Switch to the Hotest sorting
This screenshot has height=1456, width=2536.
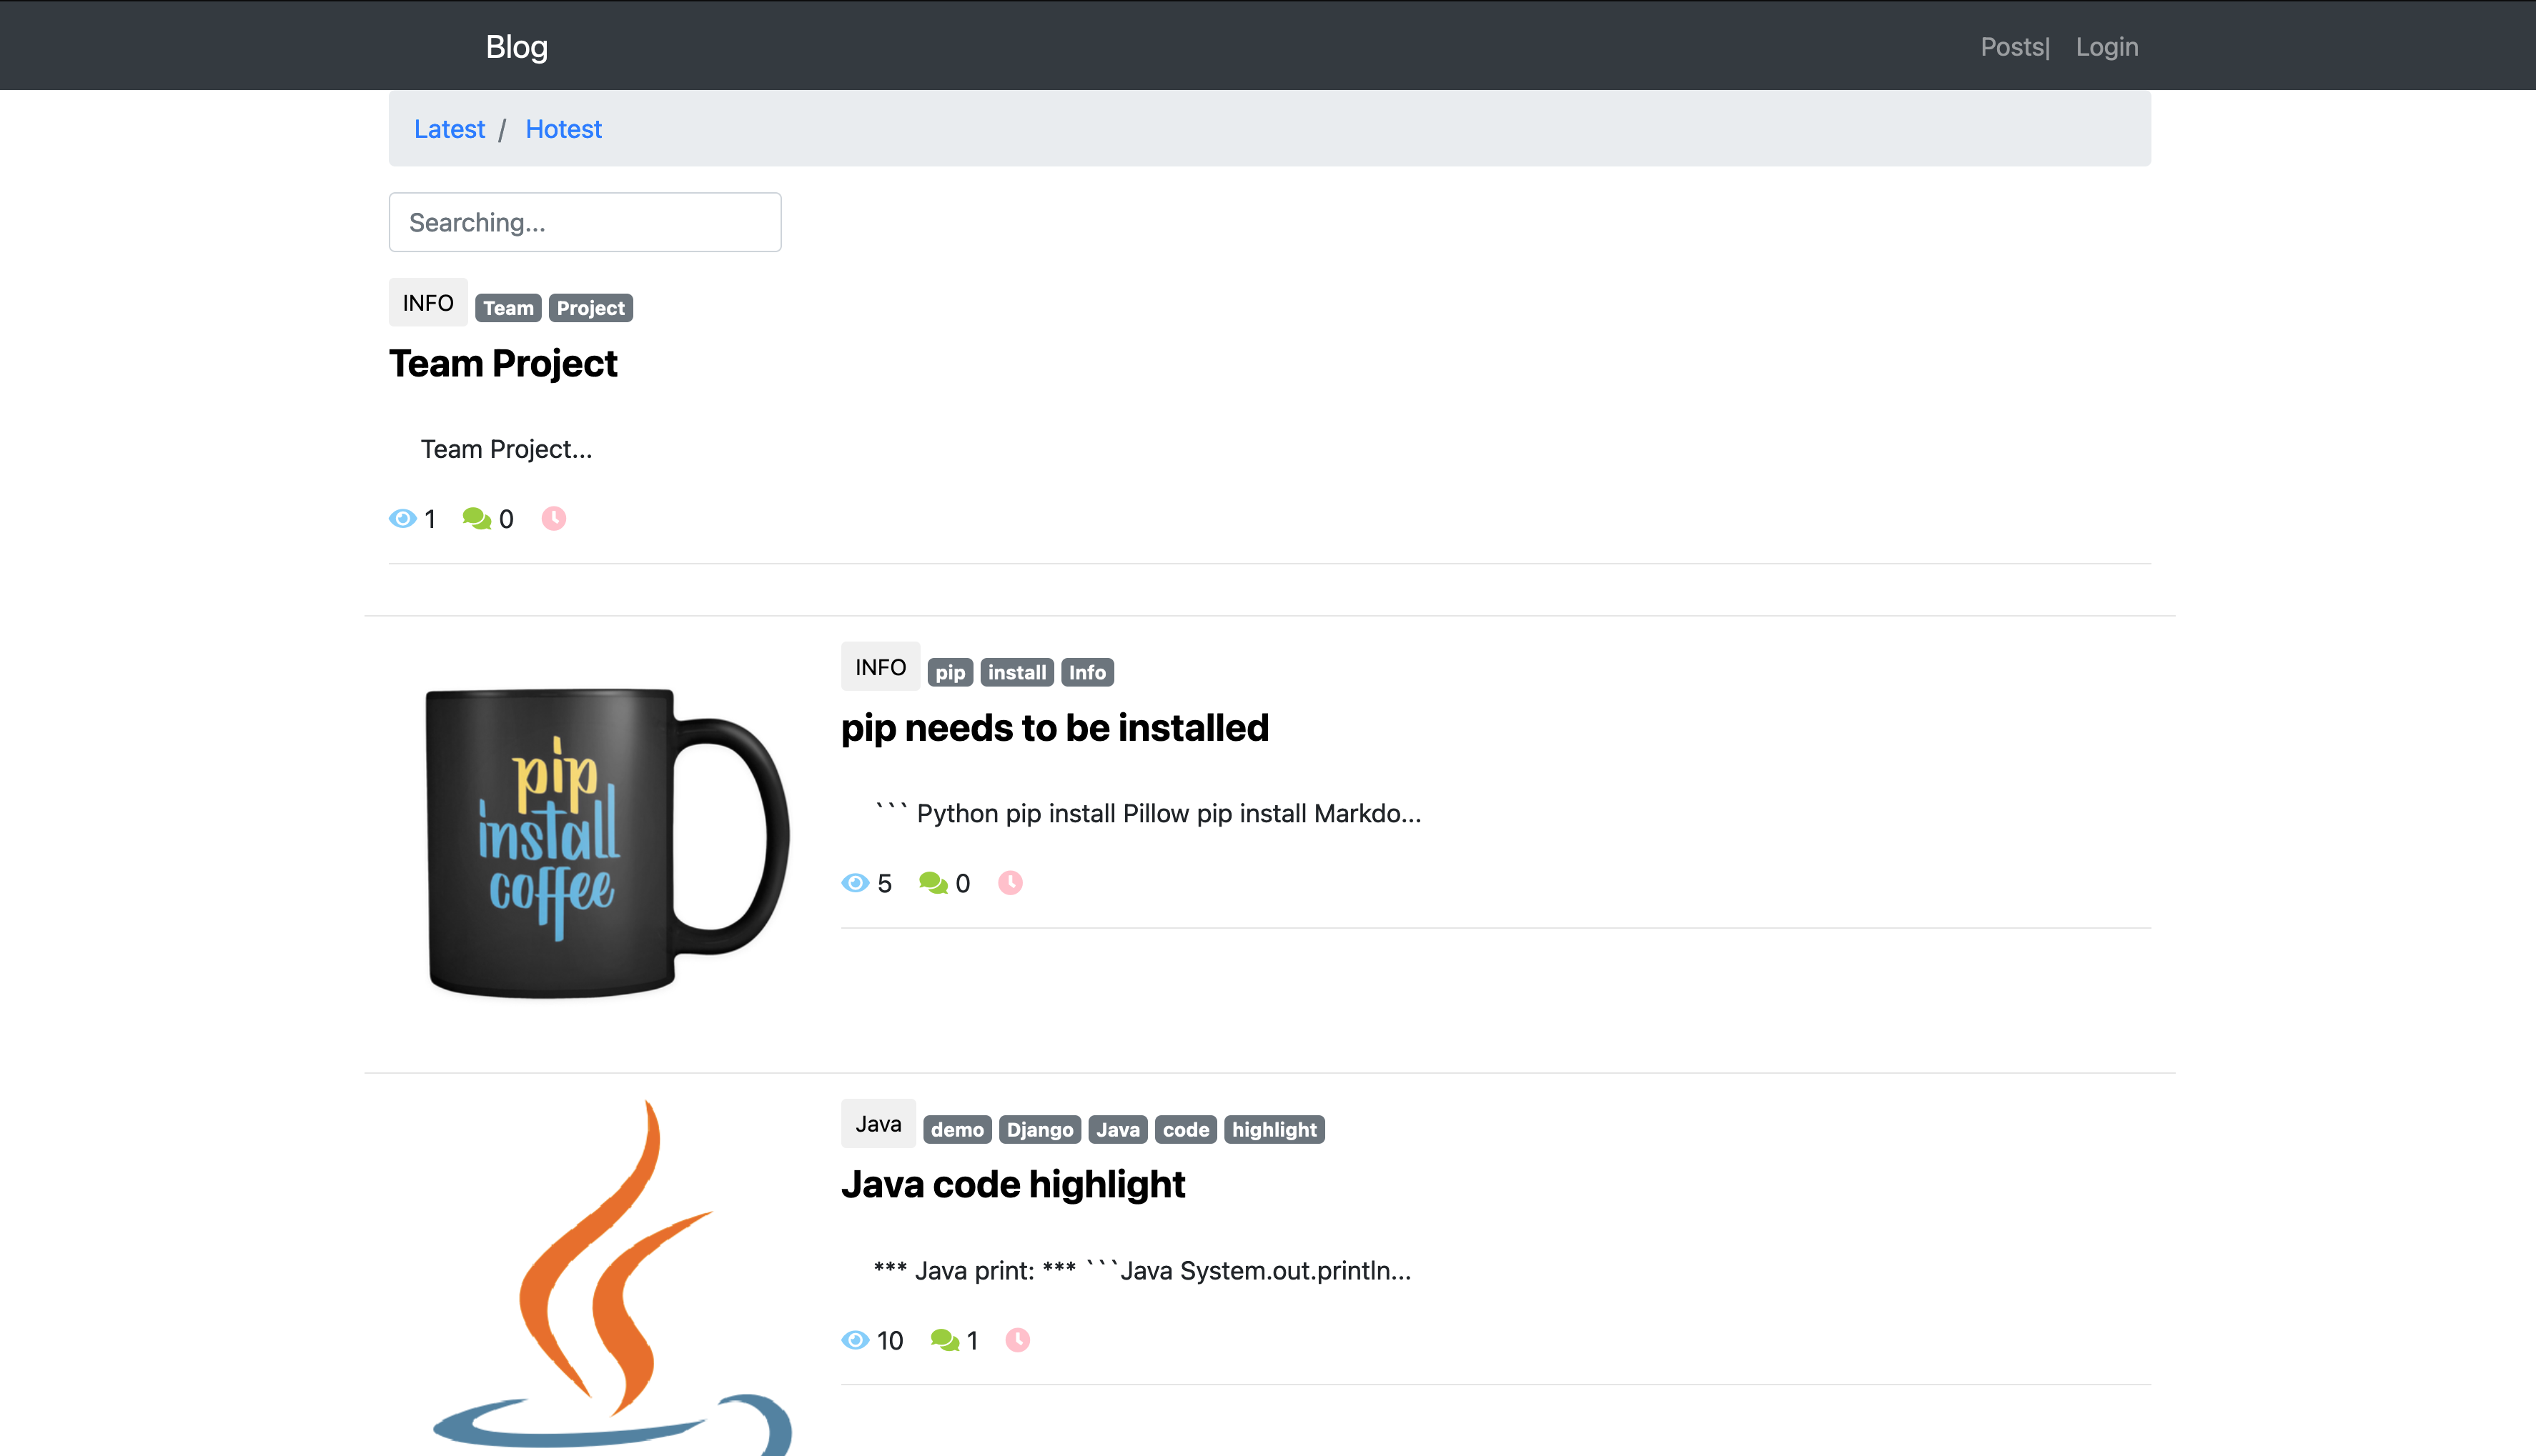(x=563, y=128)
